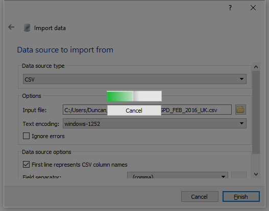Open help with the question mark icon
Viewport: 269px width, 211px height.
pos(230,8)
